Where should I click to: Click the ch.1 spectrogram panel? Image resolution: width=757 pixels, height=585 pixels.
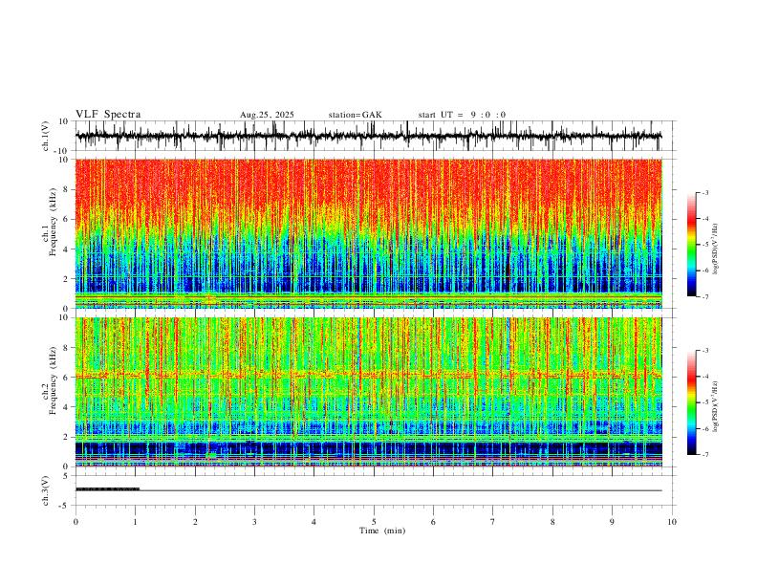click(x=369, y=233)
